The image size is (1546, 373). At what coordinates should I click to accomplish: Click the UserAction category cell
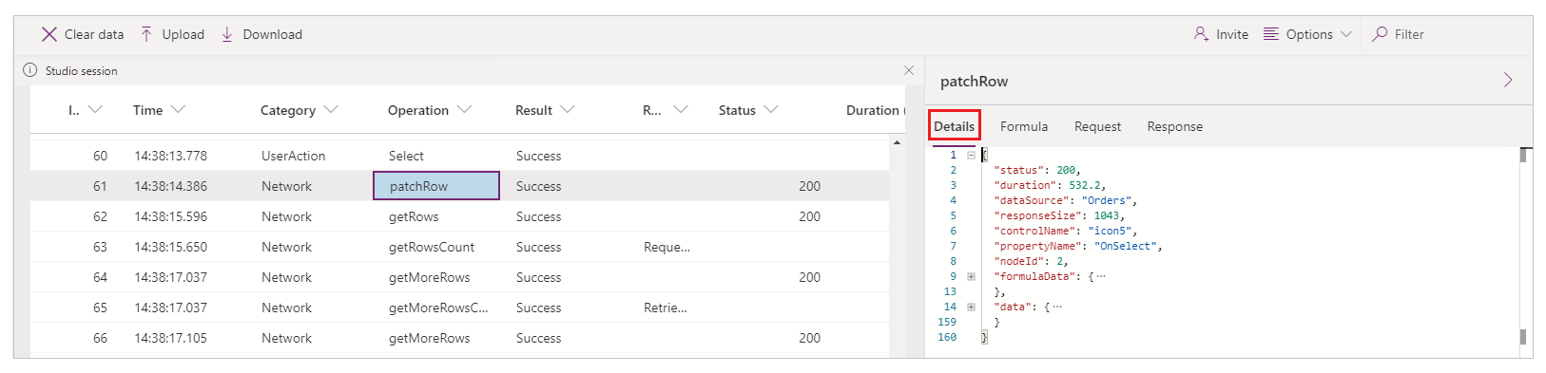[x=294, y=156]
